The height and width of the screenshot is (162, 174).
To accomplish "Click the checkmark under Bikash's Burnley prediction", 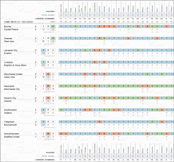I will click(75, 30).
